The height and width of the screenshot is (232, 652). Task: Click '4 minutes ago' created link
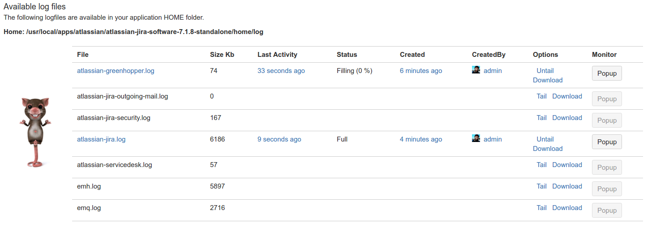[421, 139]
